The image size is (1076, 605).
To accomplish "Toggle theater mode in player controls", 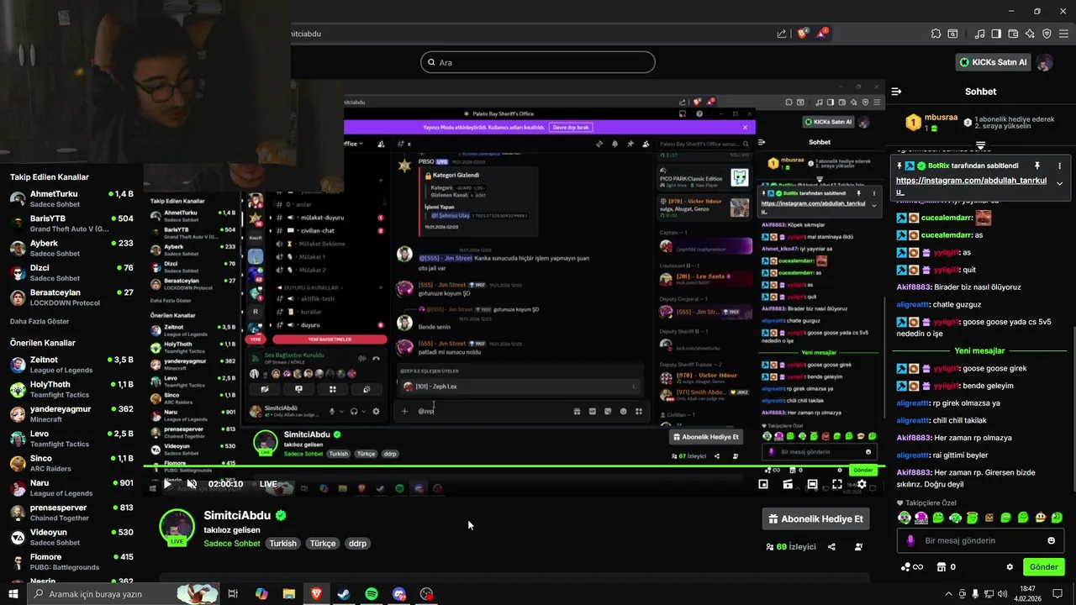I will click(812, 484).
